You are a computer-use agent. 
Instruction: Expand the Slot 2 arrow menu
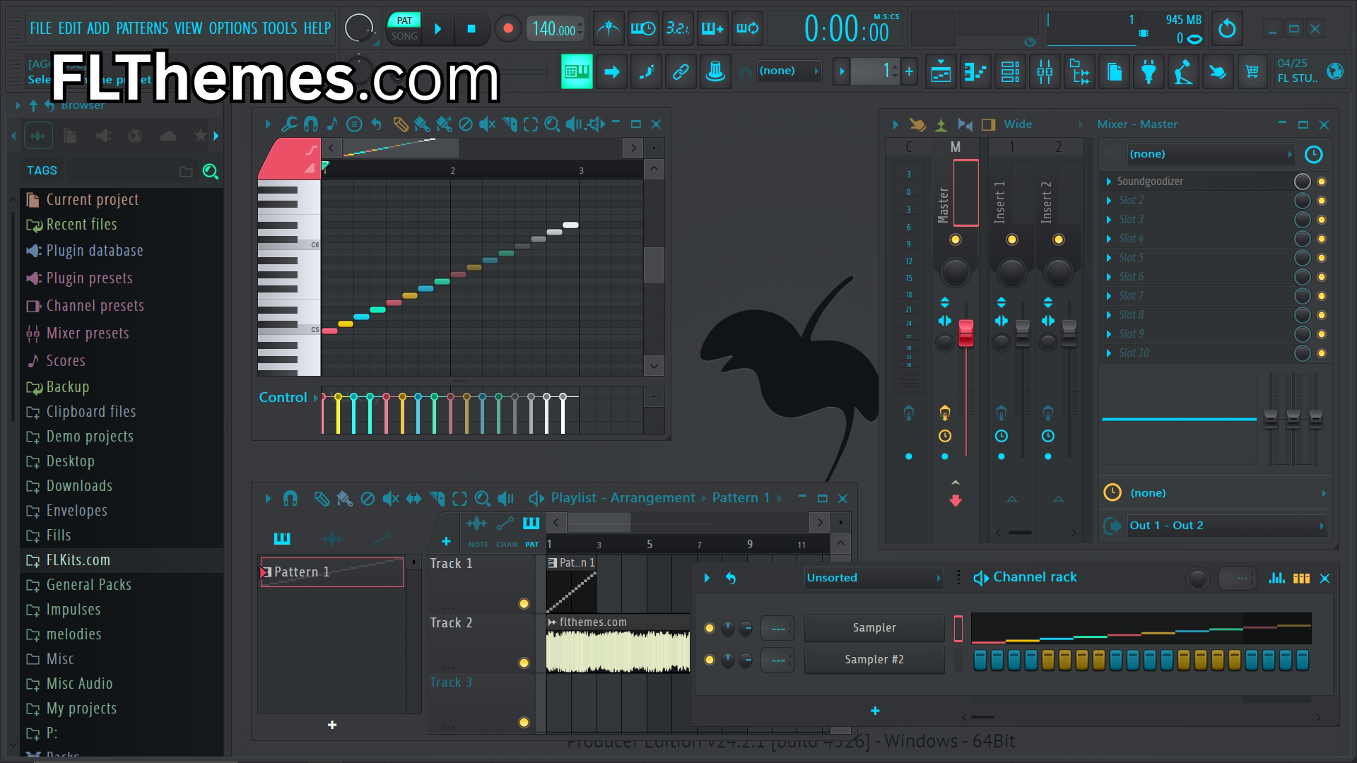point(1109,201)
